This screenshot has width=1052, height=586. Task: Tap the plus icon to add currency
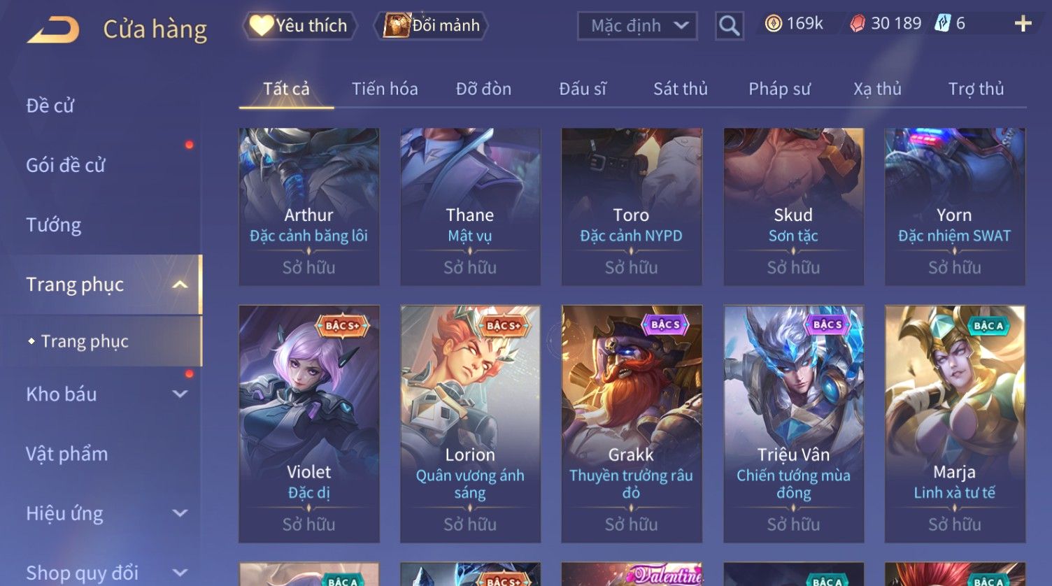coord(1023,24)
